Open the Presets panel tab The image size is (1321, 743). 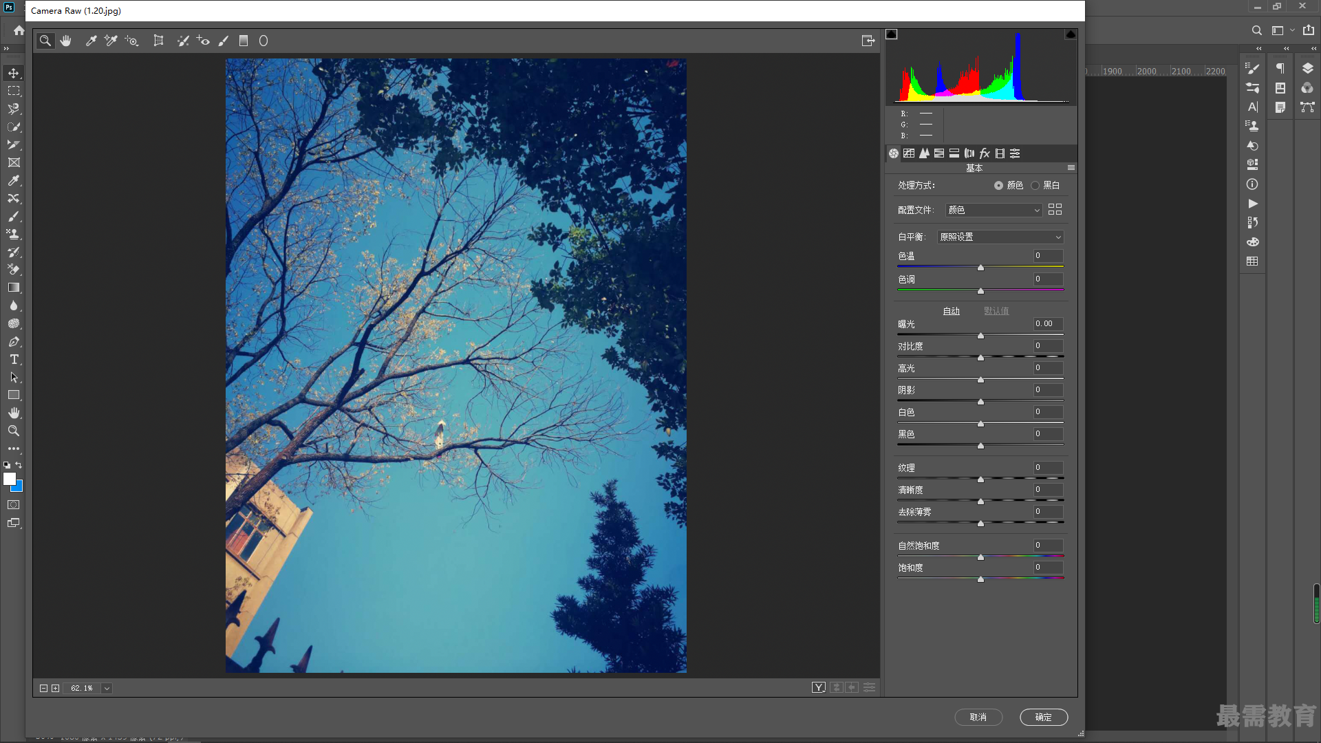[x=1015, y=153]
